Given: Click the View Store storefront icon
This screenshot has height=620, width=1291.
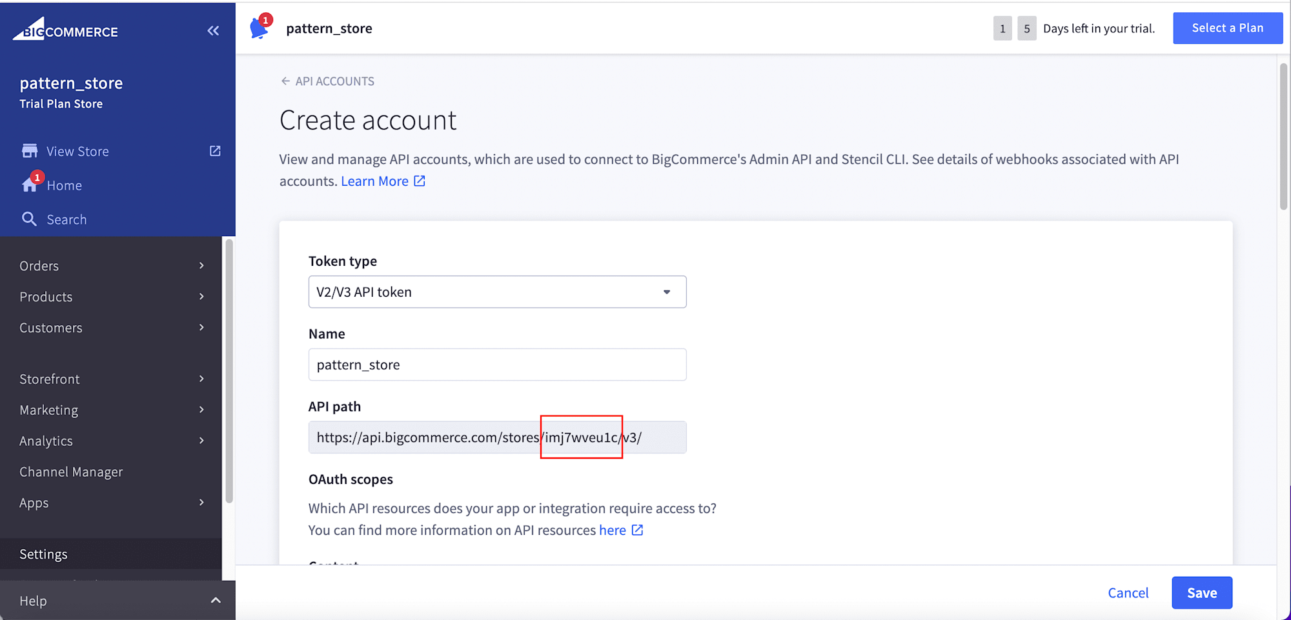Looking at the screenshot, I should (x=30, y=151).
